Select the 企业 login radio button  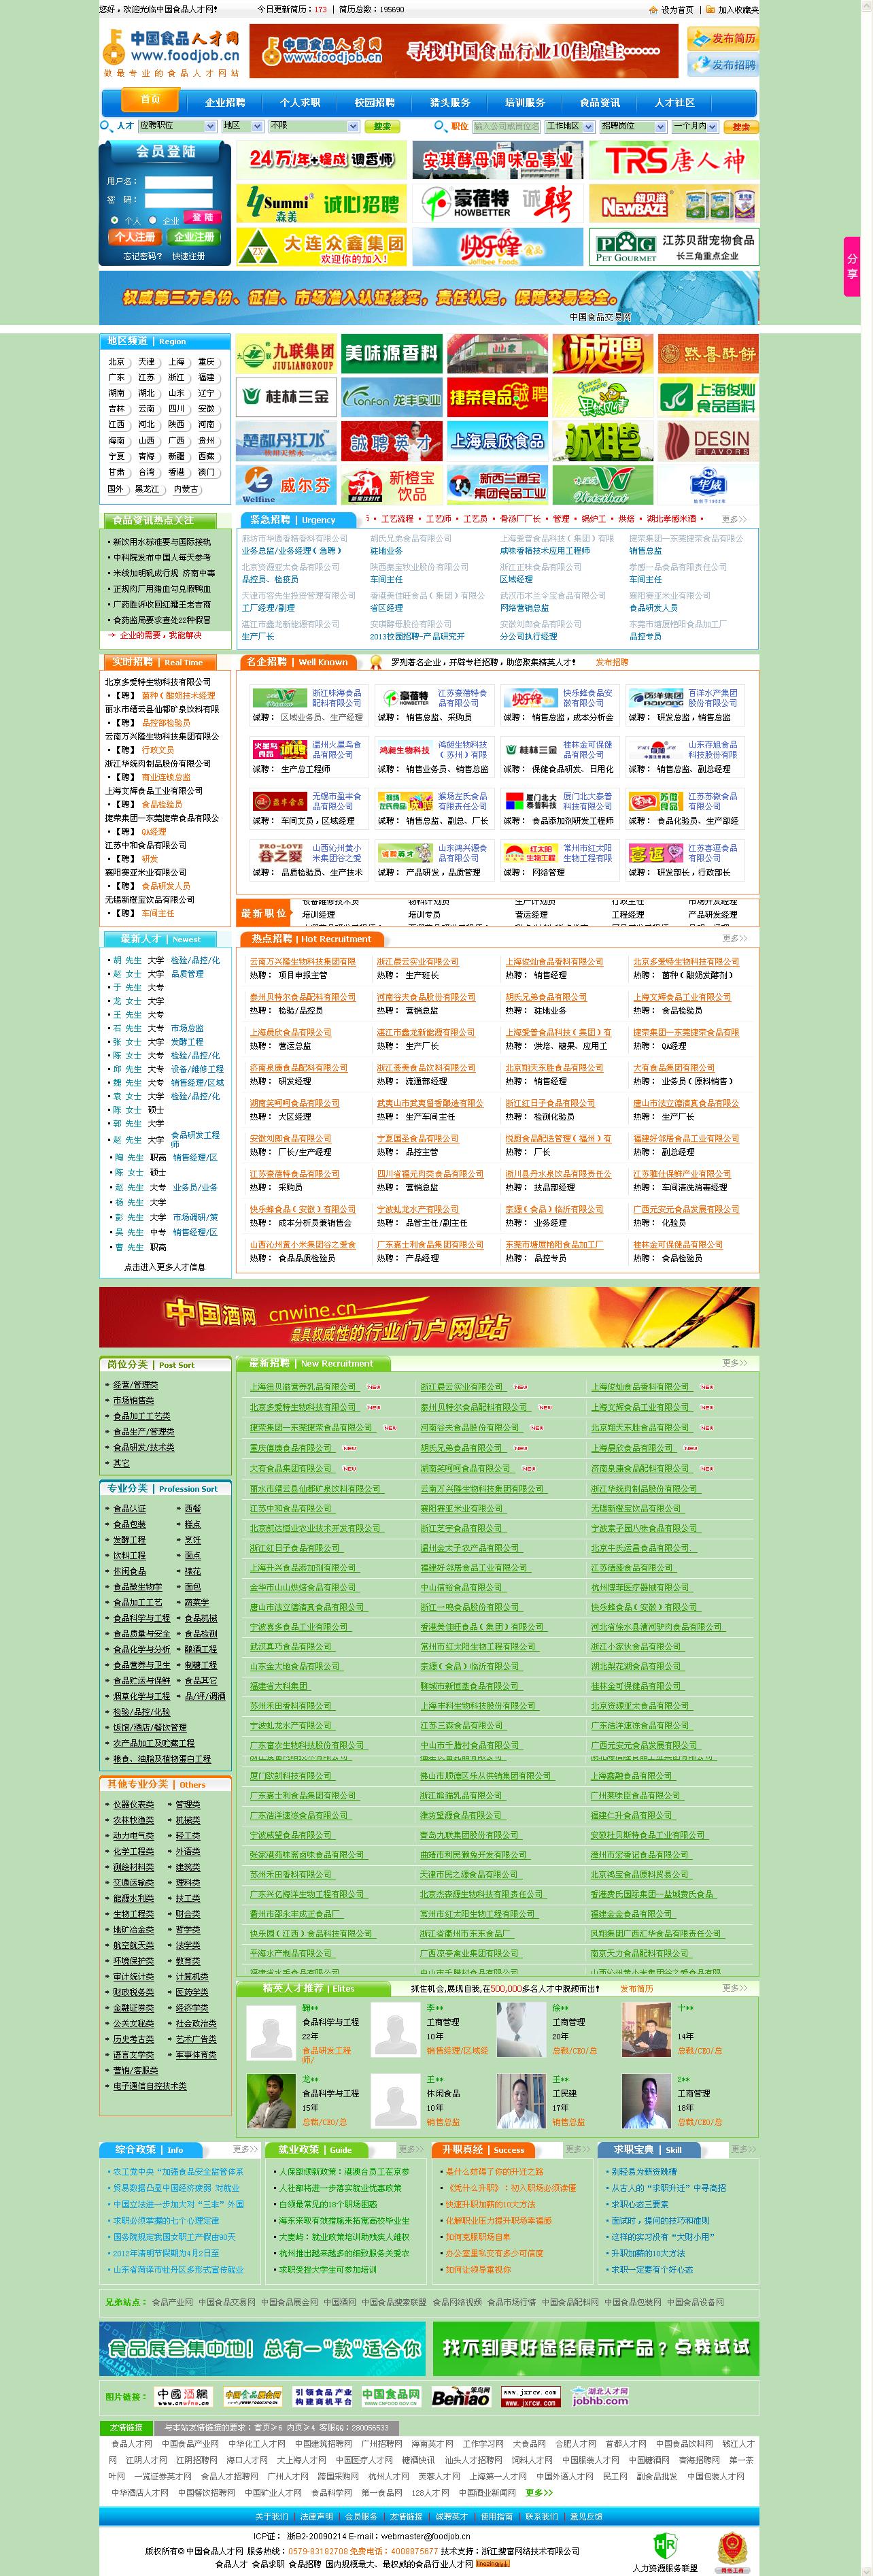pyautogui.click(x=153, y=220)
